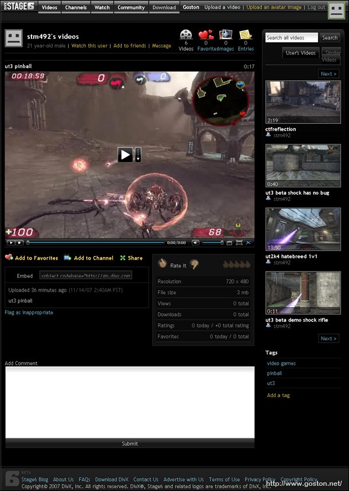The height and width of the screenshot is (491, 349).
Task: Click Upload an avatar image link
Action: coord(274,7)
